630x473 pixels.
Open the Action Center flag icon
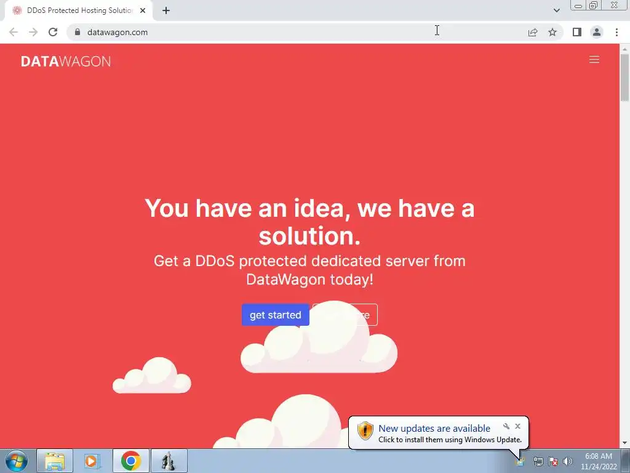coord(553,461)
